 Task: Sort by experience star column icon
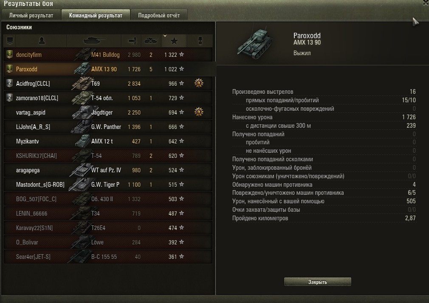174,41
